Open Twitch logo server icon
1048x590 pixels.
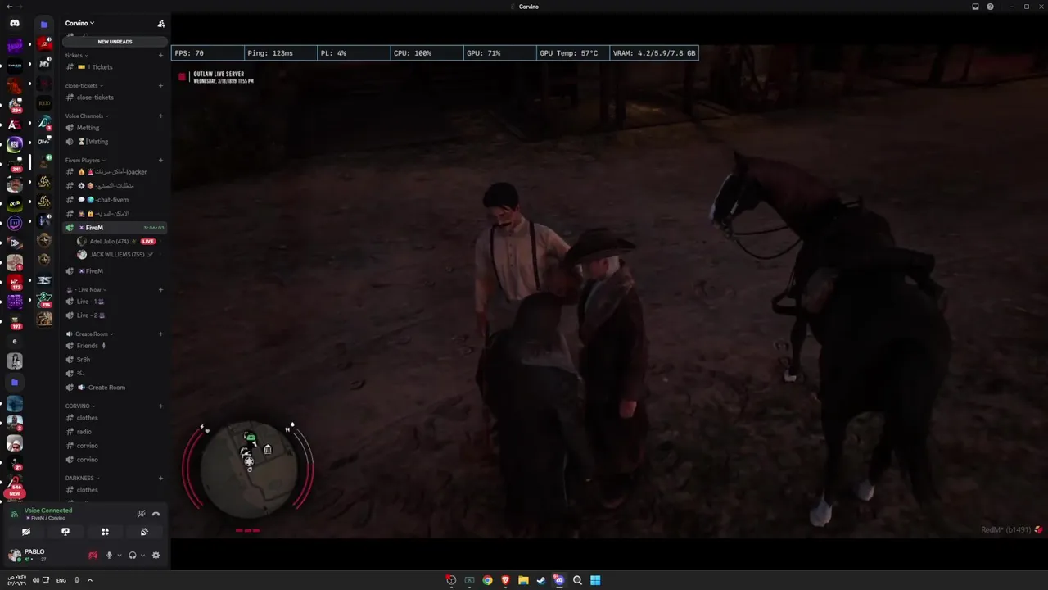click(15, 223)
